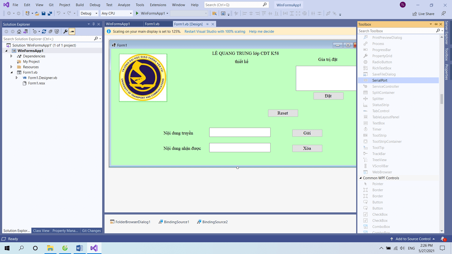This screenshot has width=452, height=254.
Task: Click the Save All icon
Action: tap(50, 13)
